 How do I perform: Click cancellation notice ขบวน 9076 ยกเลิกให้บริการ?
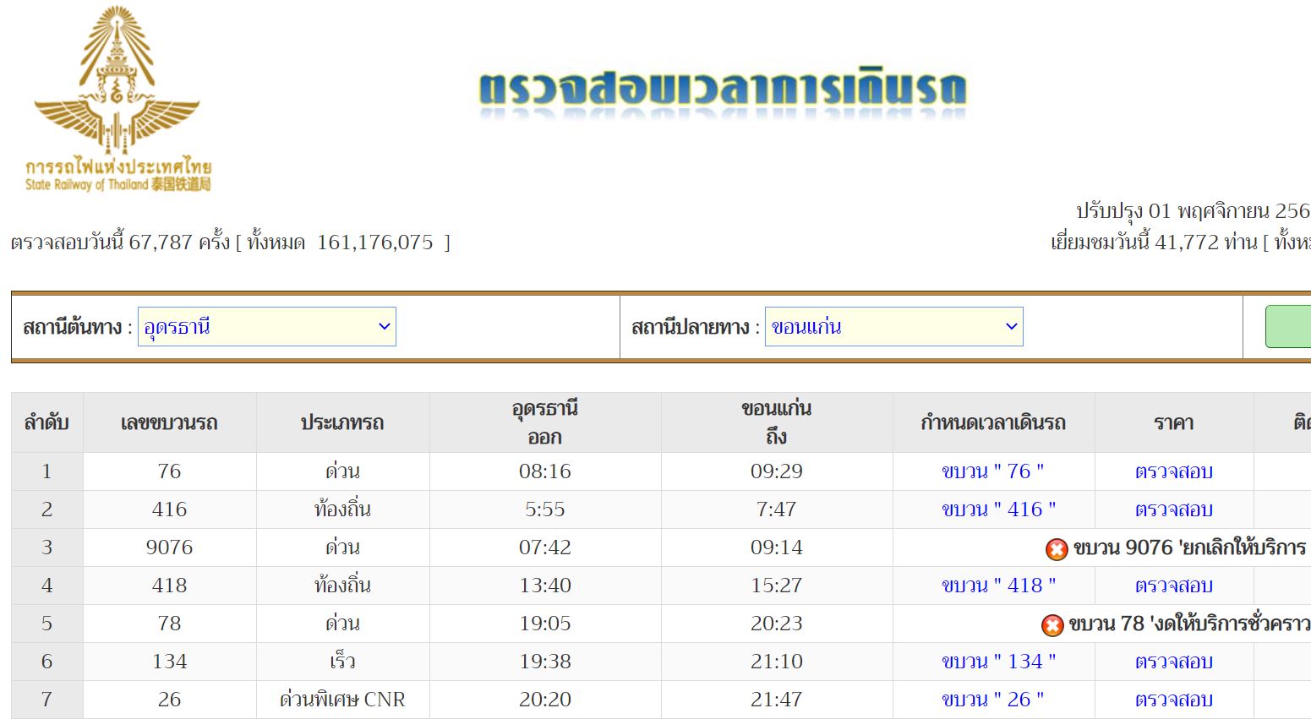coord(1190,547)
